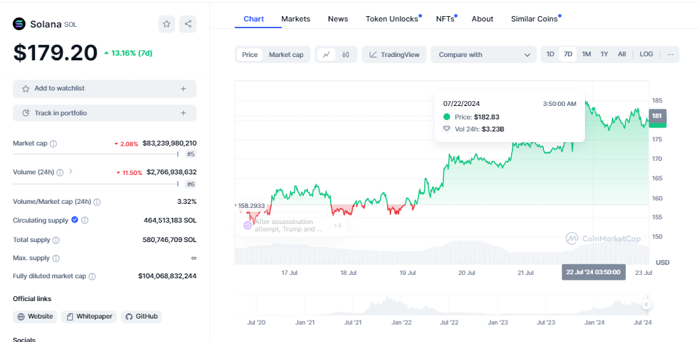Click the $104,068,832,244 fully diluted value

[167, 276]
